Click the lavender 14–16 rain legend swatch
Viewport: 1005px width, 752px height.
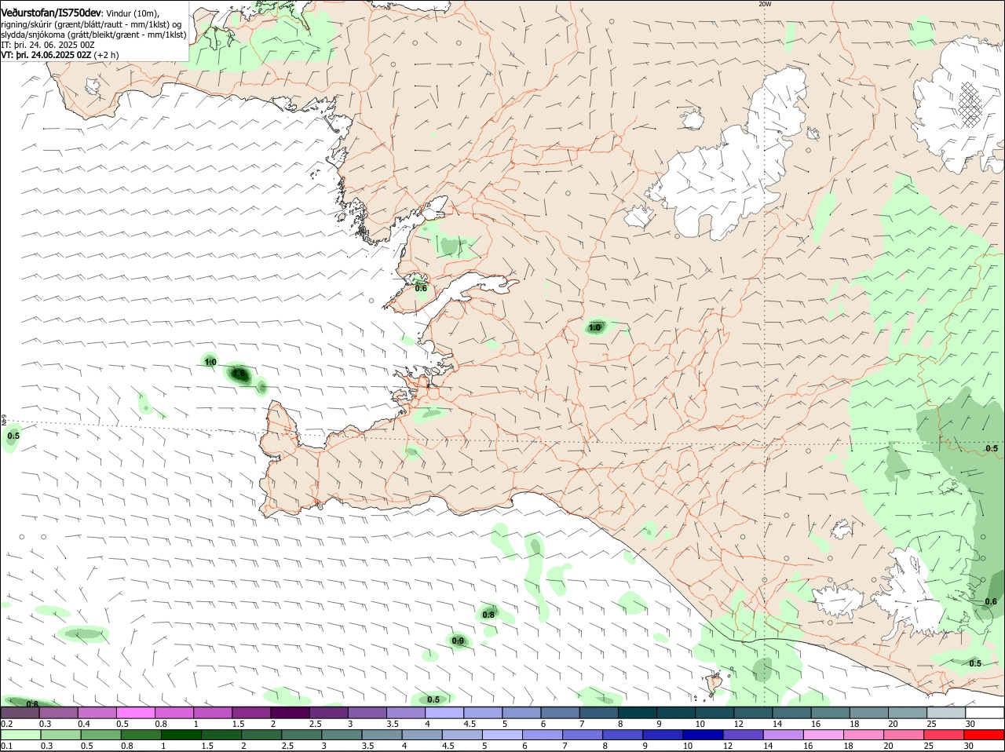[x=784, y=735]
